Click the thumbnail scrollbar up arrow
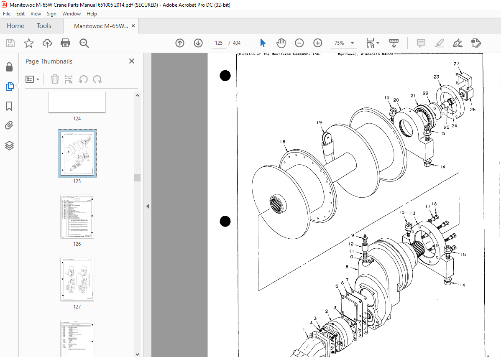The height and width of the screenshot is (357, 501). (x=138, y=95)
